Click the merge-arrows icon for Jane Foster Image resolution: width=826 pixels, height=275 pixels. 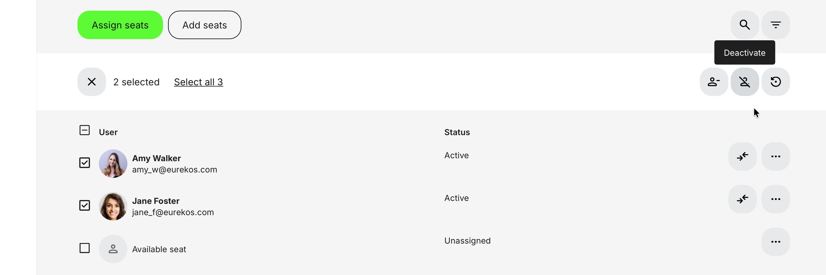(x=742, y=199)
